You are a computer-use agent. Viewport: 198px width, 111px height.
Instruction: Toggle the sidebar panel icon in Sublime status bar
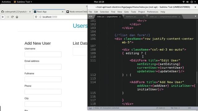pos(90,108)
